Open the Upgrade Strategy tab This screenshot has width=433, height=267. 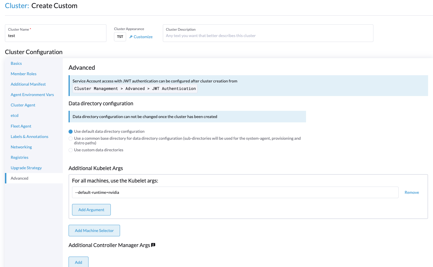pyautogui.click(x=26, y=168)
